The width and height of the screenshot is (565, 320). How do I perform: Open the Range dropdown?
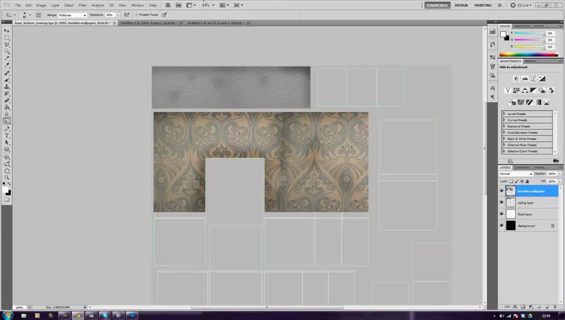tap(72, 15)
